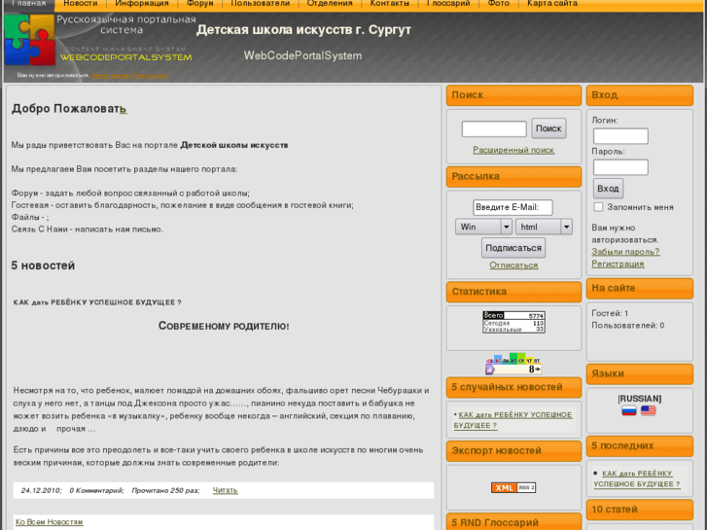Click the WebCodePortalSystem puzzle logo

pyautogui.click(x=30, y=40)
